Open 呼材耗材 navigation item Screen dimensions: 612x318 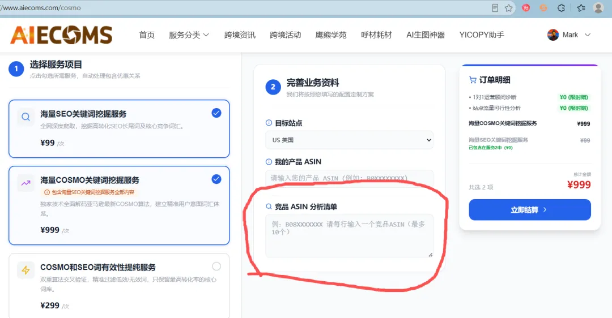coord(376,35)
